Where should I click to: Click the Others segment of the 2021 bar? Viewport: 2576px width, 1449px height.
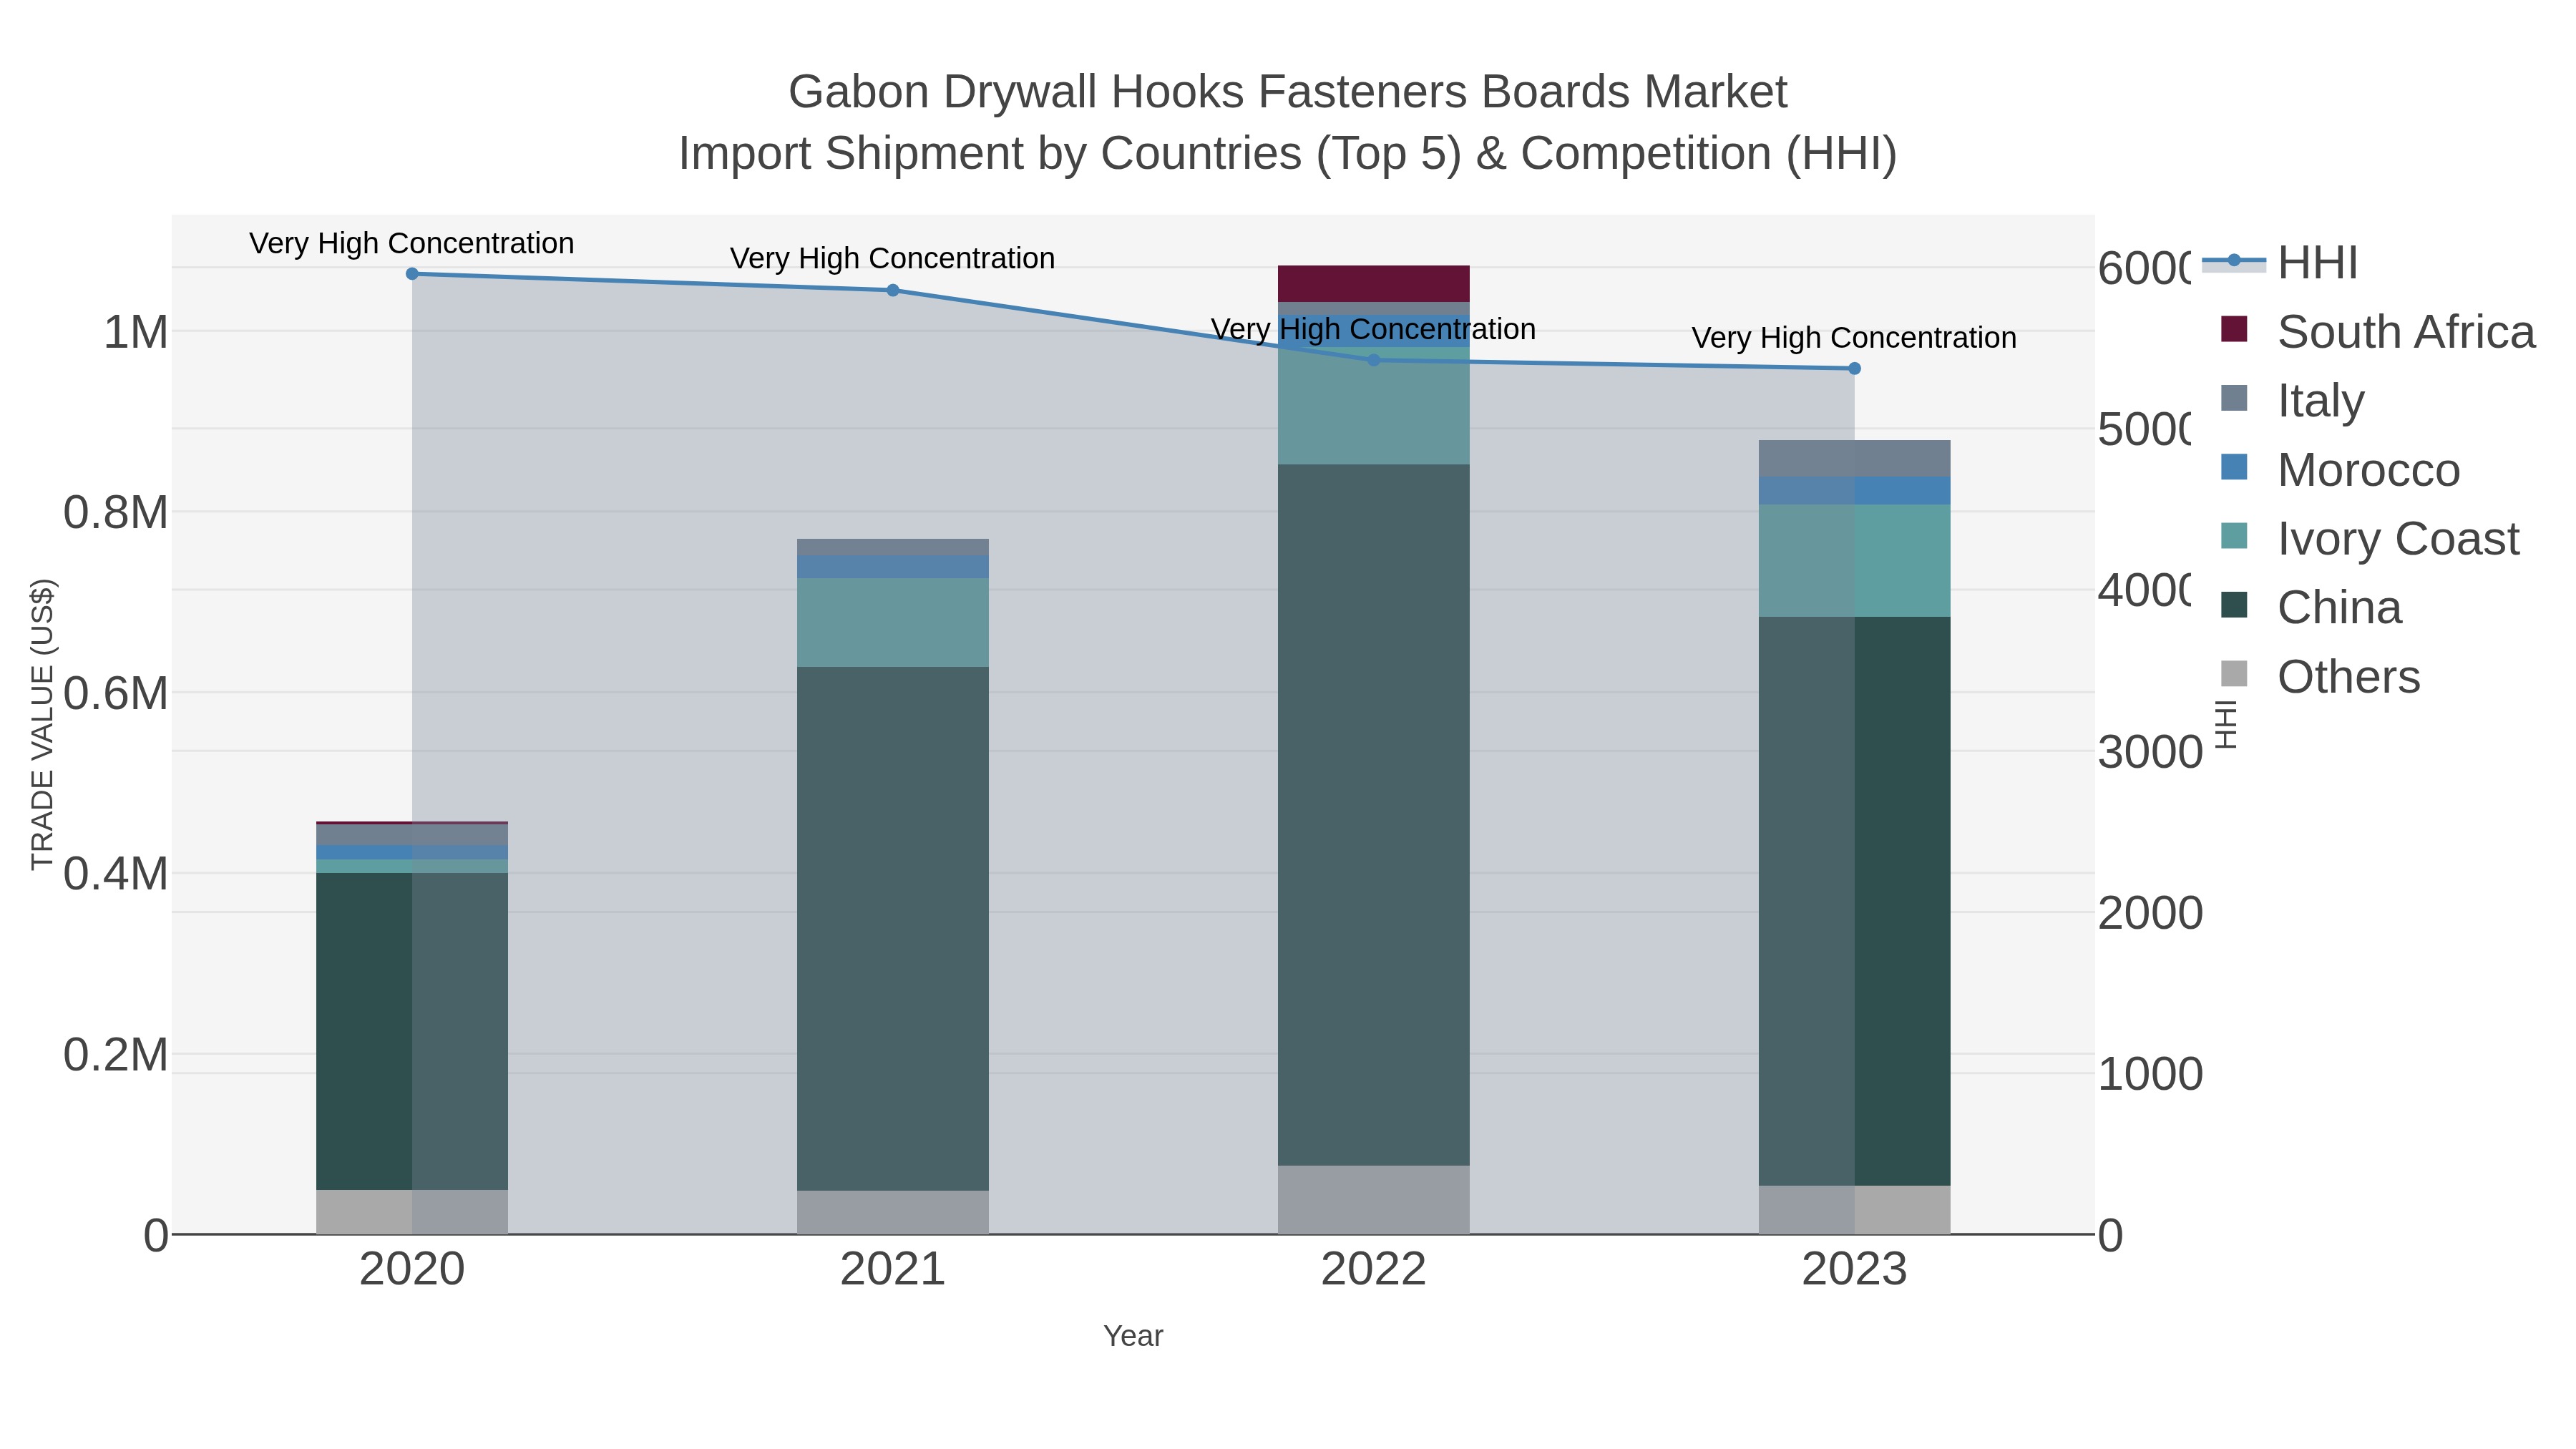(893, 1212)
